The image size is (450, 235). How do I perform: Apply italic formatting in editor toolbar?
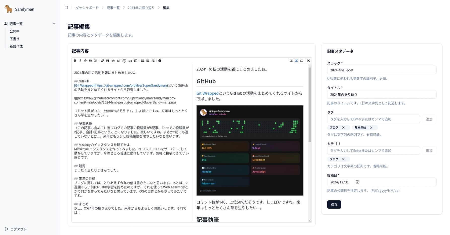coord(80,61)
